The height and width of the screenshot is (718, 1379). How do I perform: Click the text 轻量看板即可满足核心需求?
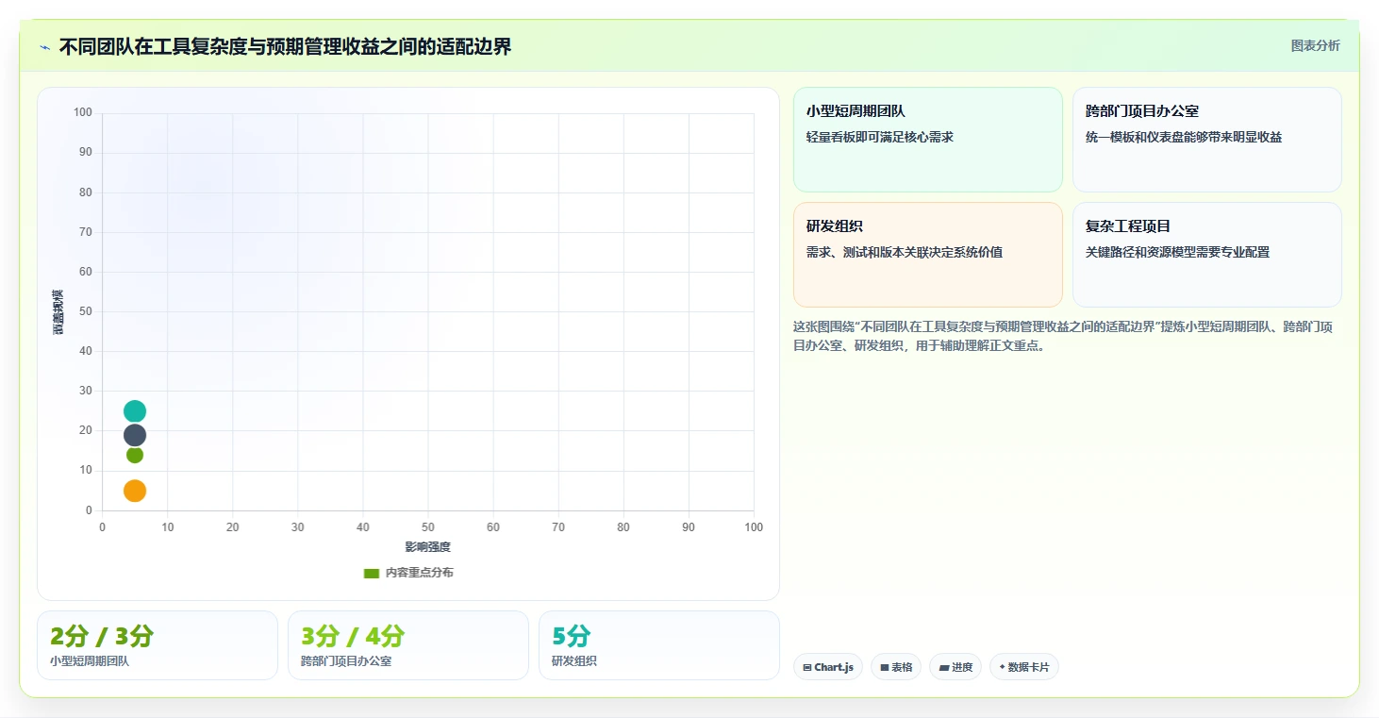[880, 137]
